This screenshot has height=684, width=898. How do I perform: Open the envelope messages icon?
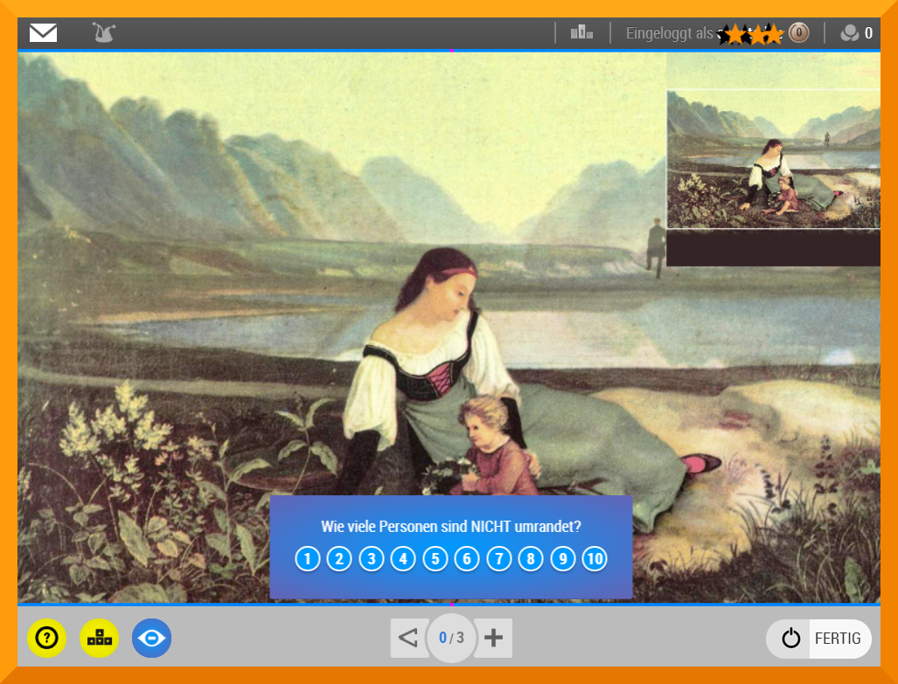point(43,32)
